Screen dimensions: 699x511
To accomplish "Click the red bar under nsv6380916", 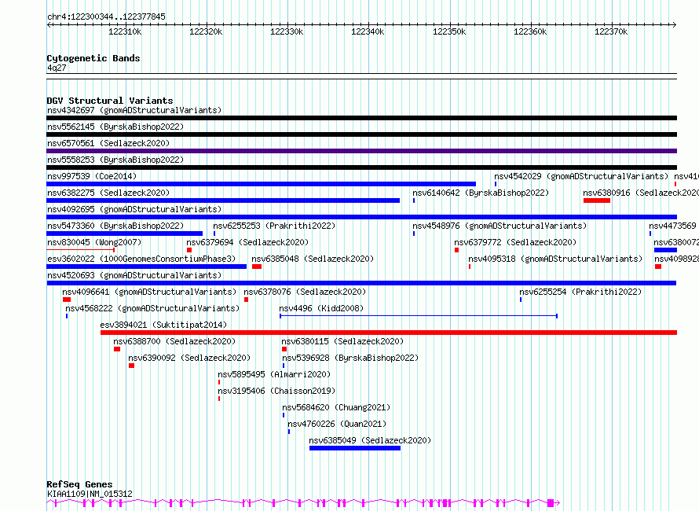I will pos(596,200).
